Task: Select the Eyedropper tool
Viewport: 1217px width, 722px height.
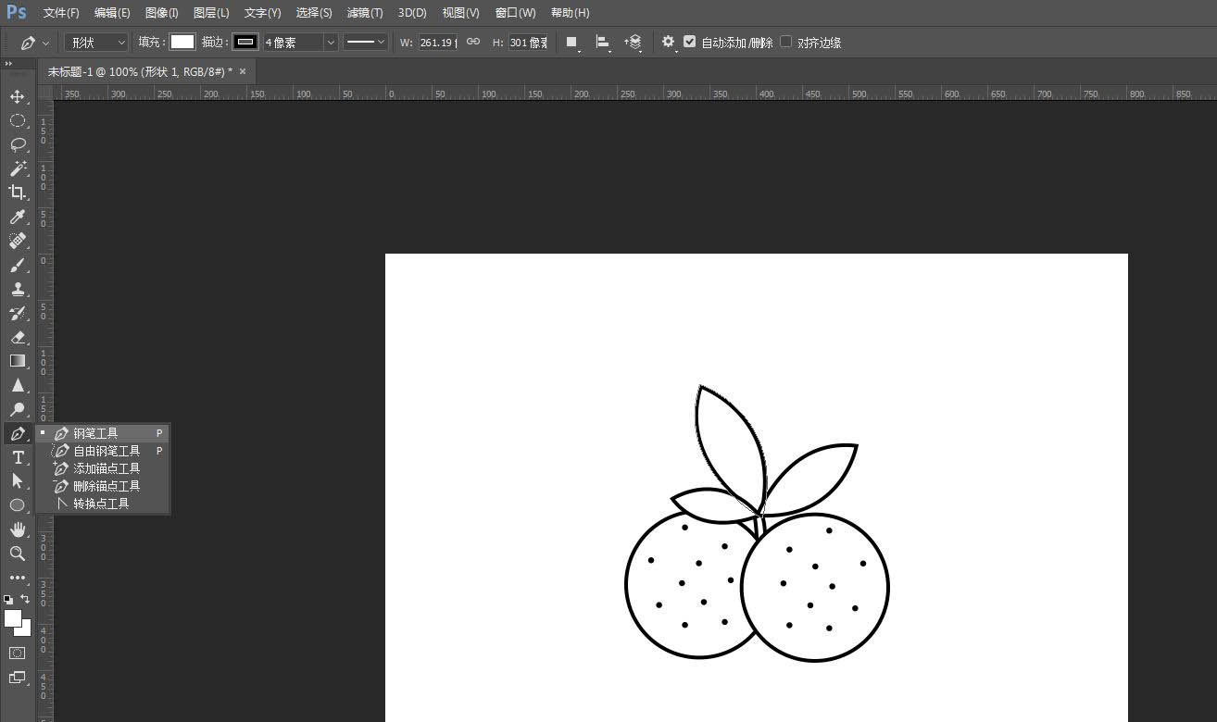Action: pyautogui.click(x=18, y=217)
